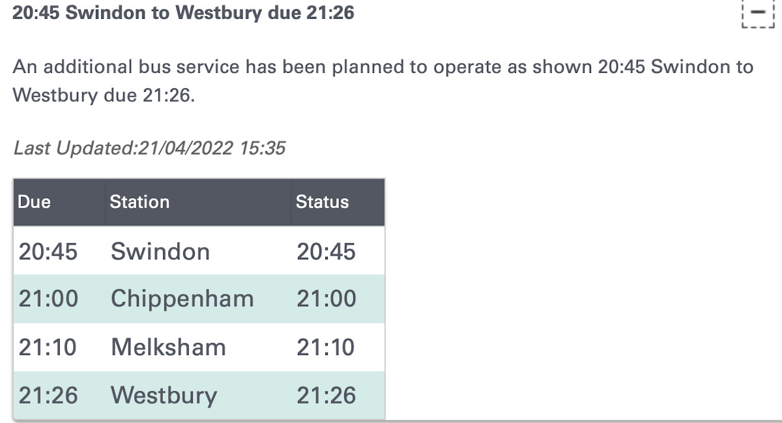Click the Status time in the Melksham row
Screen dimensions: 782x423
click(326, 347)
